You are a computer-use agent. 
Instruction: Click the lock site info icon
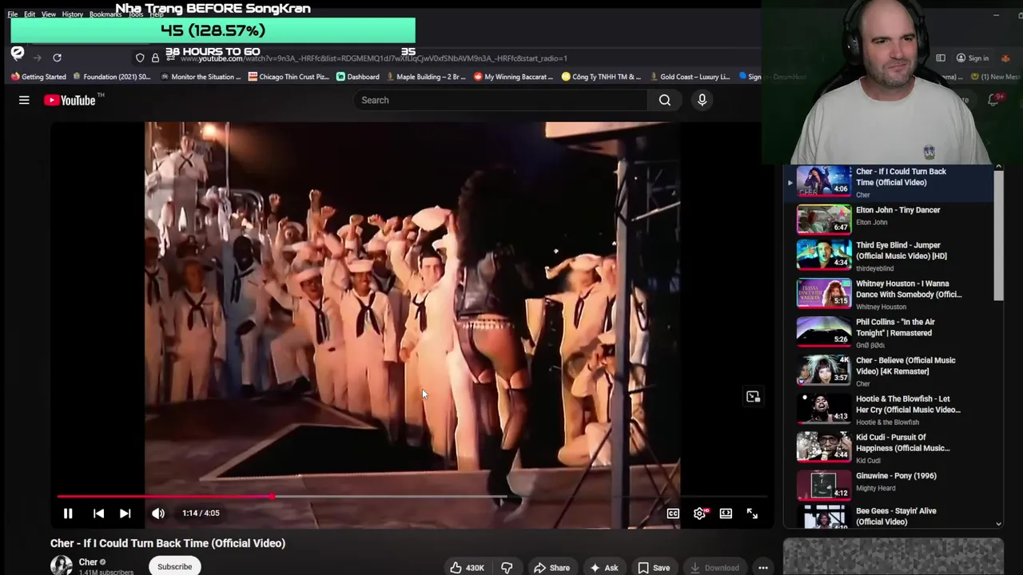pyautogui.click(x=155, y=57)
